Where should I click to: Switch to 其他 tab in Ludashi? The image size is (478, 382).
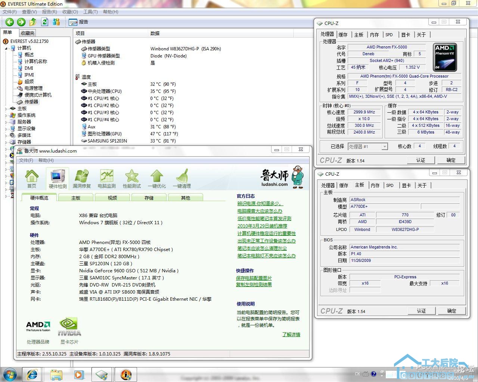(186, 198)
